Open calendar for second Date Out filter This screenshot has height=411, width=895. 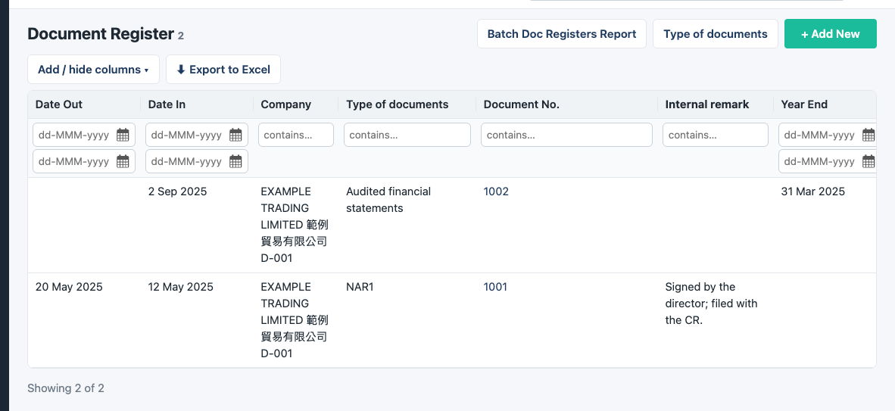(123, 161)
